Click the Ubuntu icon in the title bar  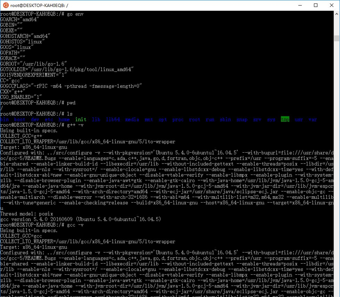pos(6,5)
